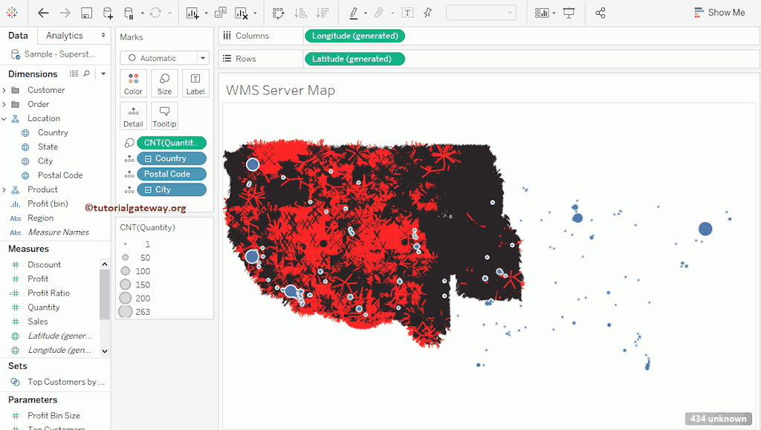Click the largest size circle in the CNT(Quantity) legend
761x430 pixels.
tap(125, 311)
